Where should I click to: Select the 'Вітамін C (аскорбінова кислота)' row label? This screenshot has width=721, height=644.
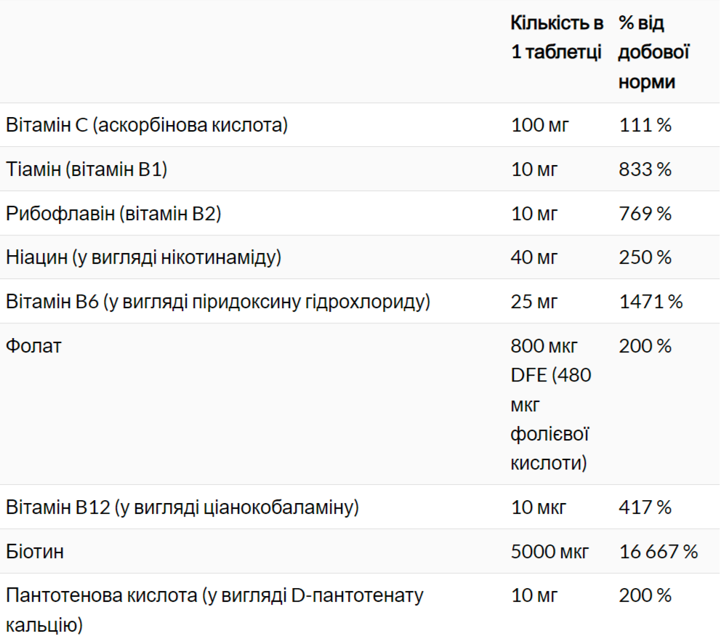tap(147, 125)
